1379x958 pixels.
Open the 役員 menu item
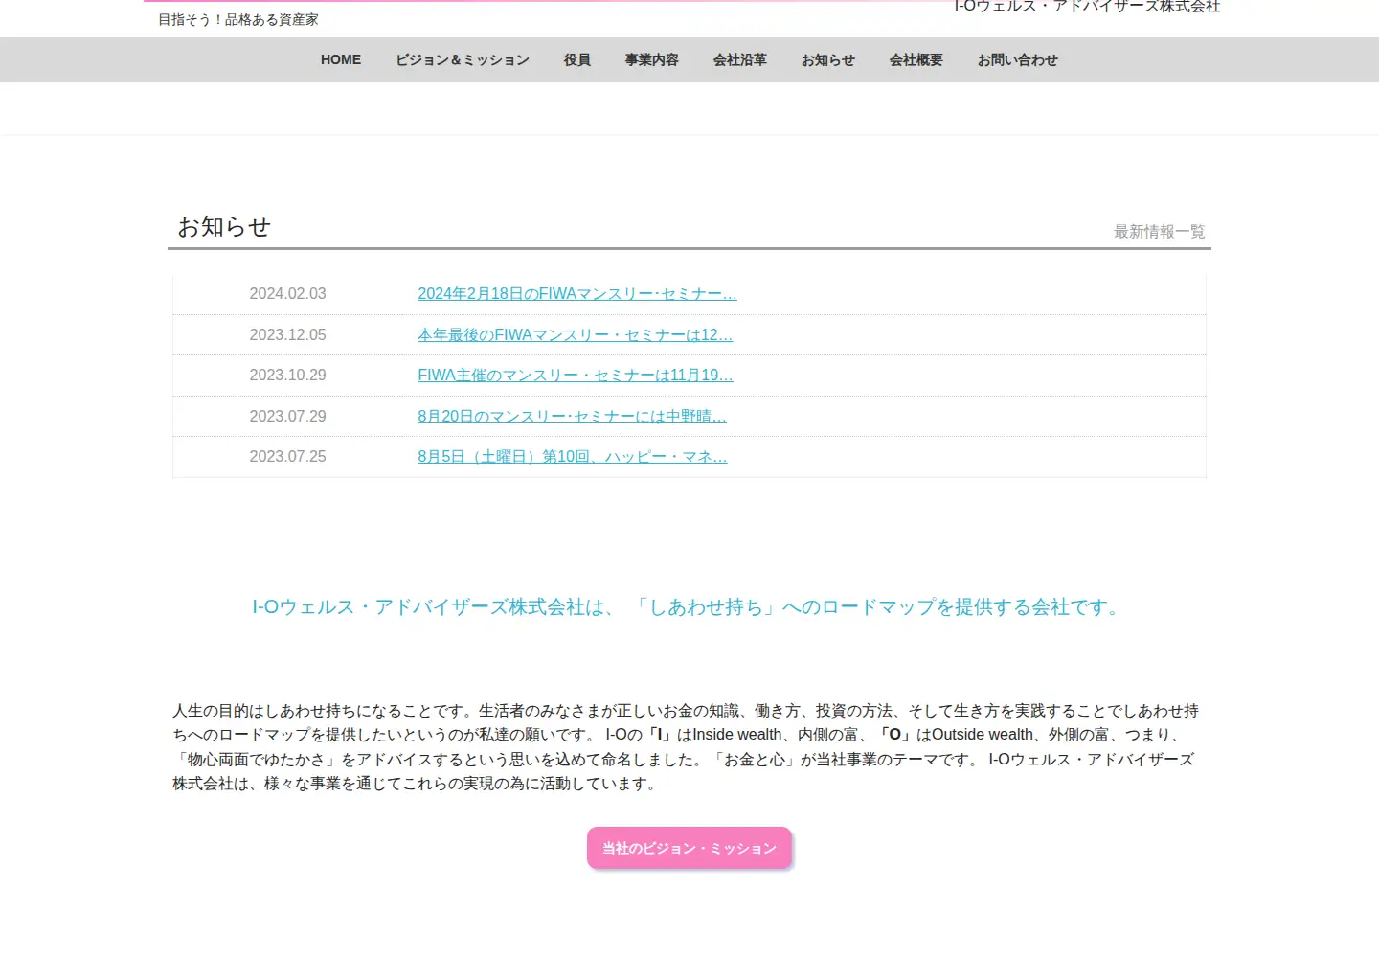pos(577,59)
